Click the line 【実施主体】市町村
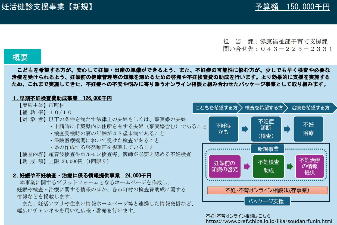337x225 pixels. [x=41, y=105]
